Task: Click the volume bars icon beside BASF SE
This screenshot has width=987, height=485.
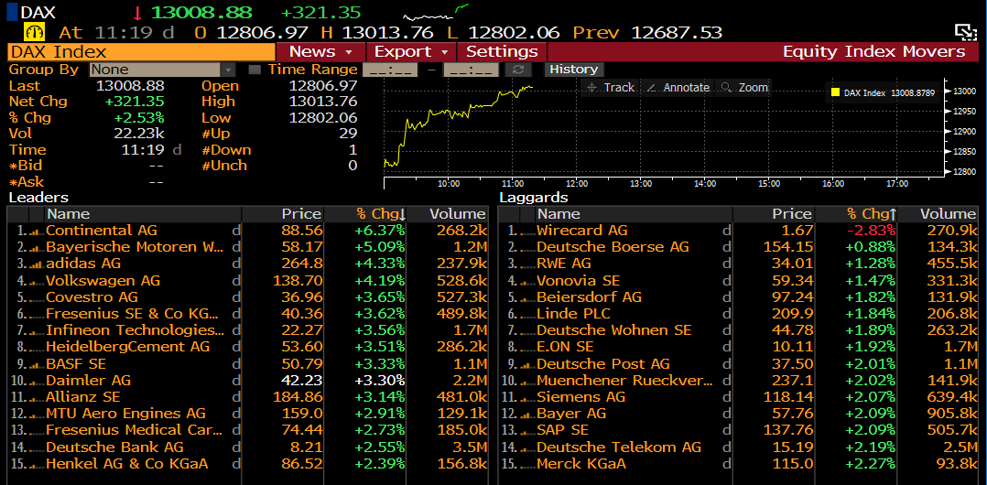Action: tap(37, 364)
